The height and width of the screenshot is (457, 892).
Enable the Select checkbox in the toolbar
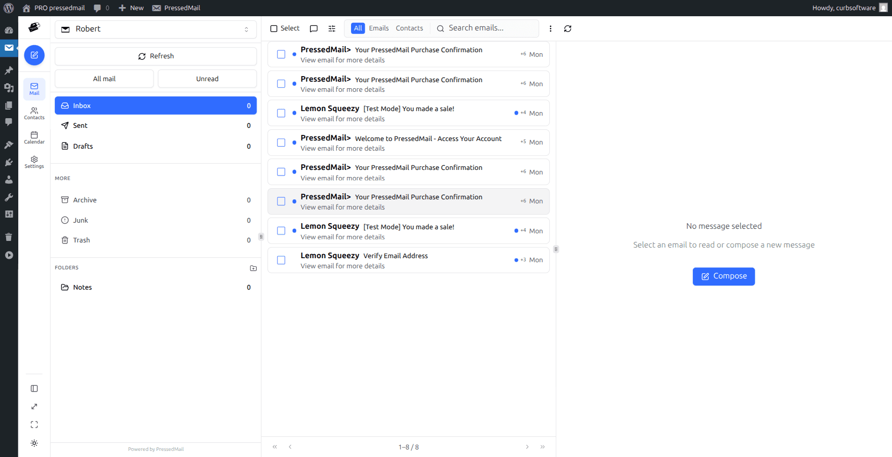point(274,28)
